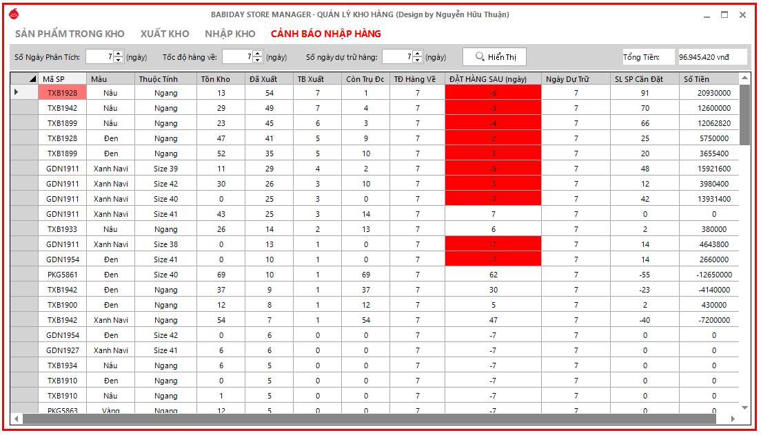Click red -6 cell in TXB1928 Nâu row
The height and width of the screenshot is (435, 761).
[x=493, y=92]
